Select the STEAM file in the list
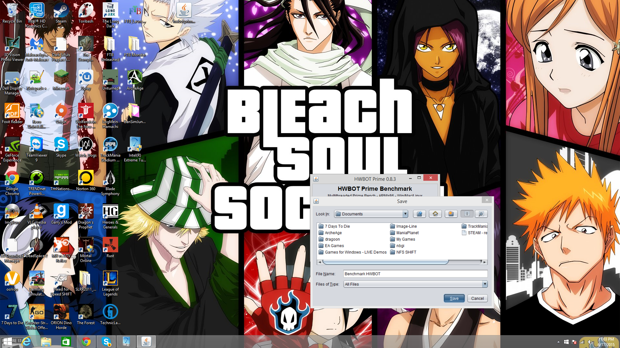The width and height of the screenshot is (620, 348). coord(474,233)
